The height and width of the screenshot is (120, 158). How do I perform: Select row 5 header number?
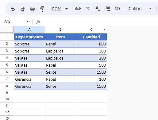[x=7, y=65]
